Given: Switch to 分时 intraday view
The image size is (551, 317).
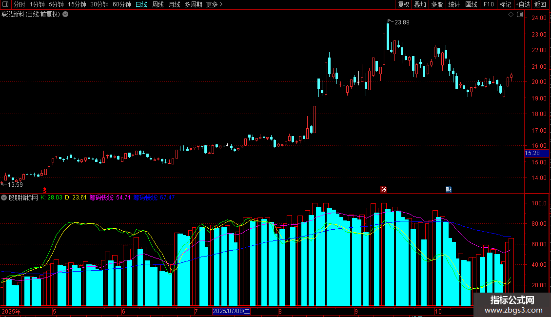Looking at the screenshot, I should point(20,4).
